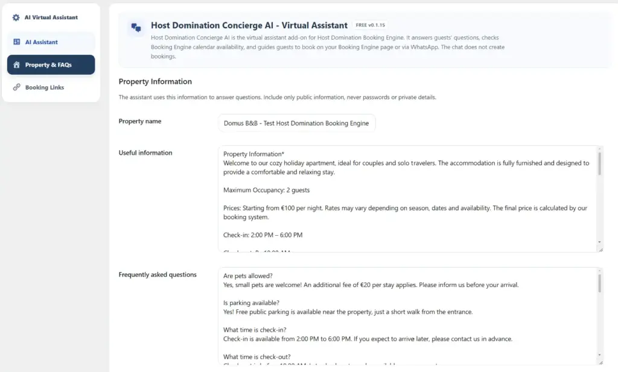Click the down arrow of Useful information scrollbar
Image resolution: width=618 pixels, height=372 pixels.
point(599,242)
